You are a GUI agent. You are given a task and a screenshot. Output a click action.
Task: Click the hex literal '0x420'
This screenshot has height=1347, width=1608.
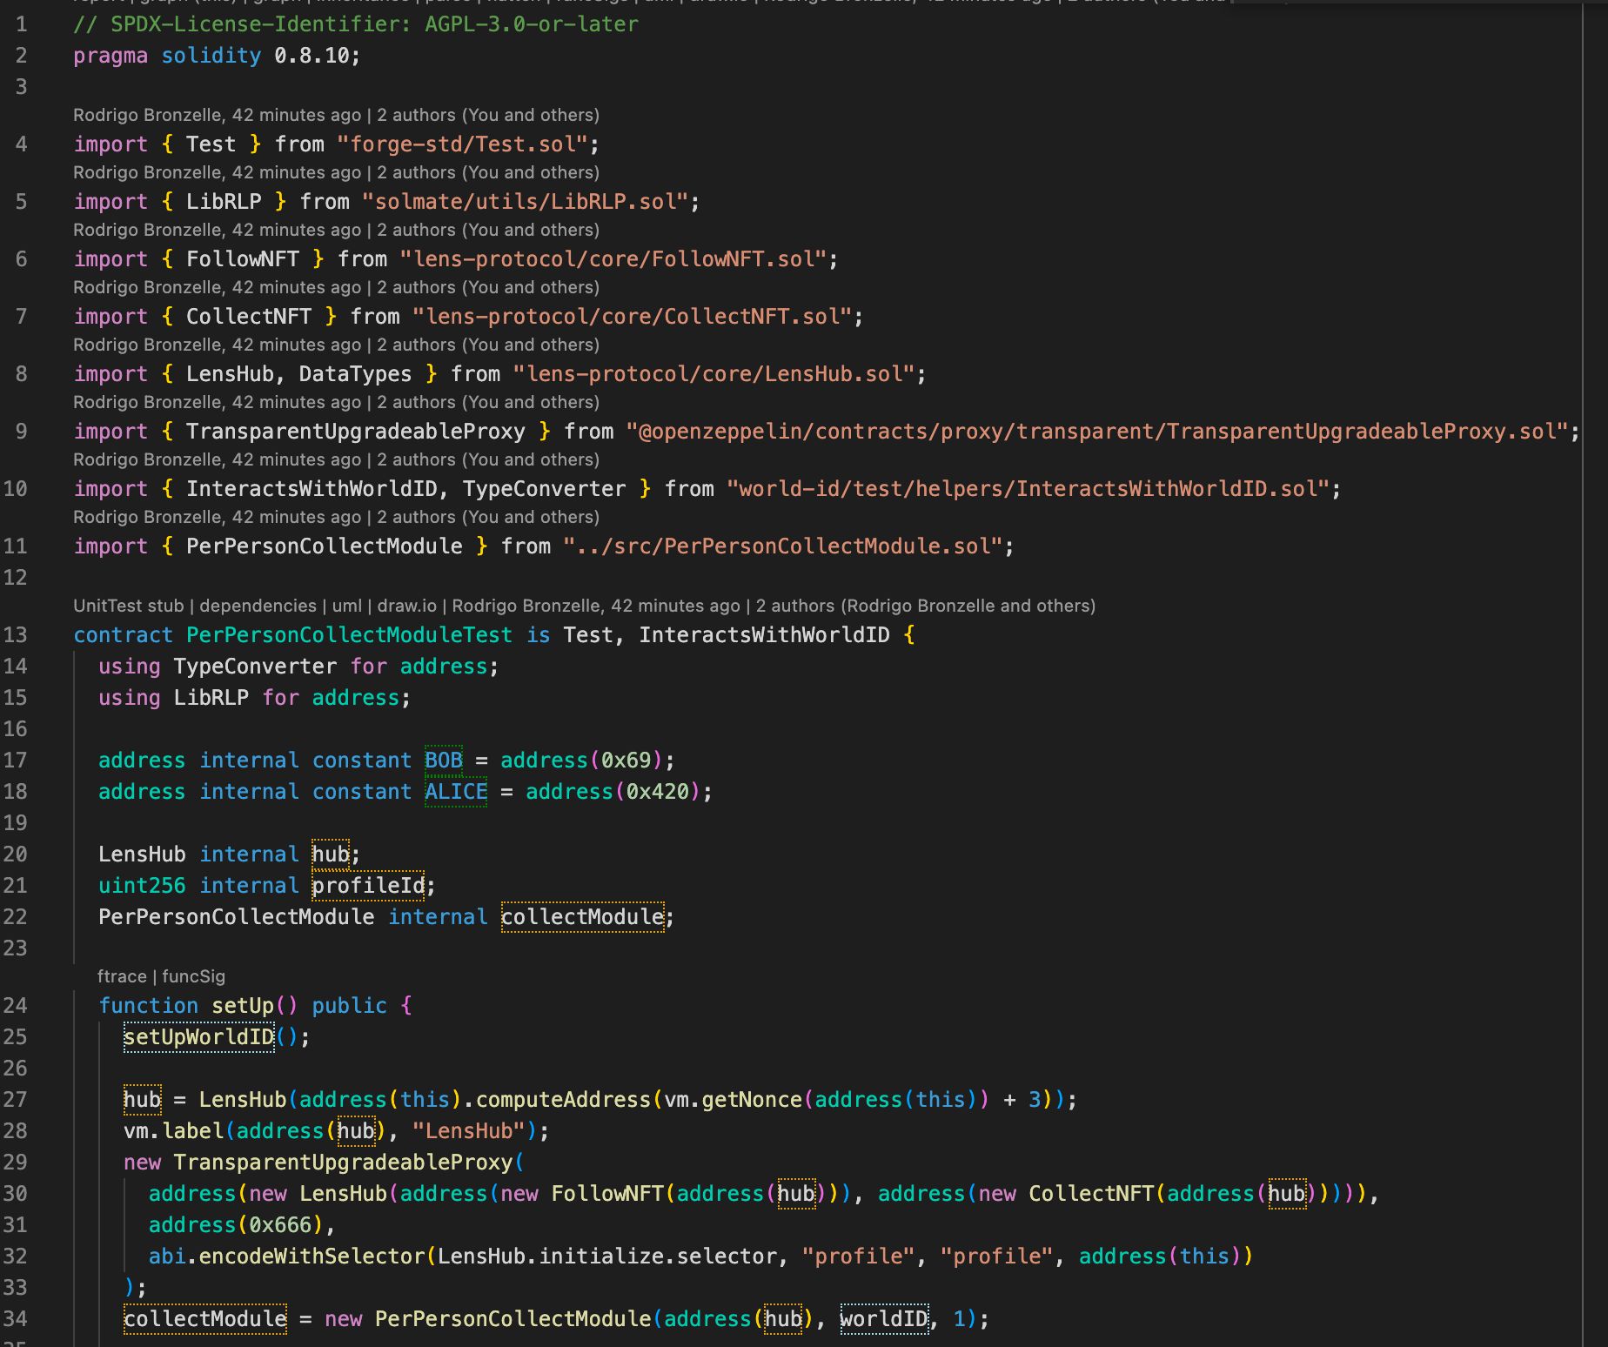click(x=657, y=792)
